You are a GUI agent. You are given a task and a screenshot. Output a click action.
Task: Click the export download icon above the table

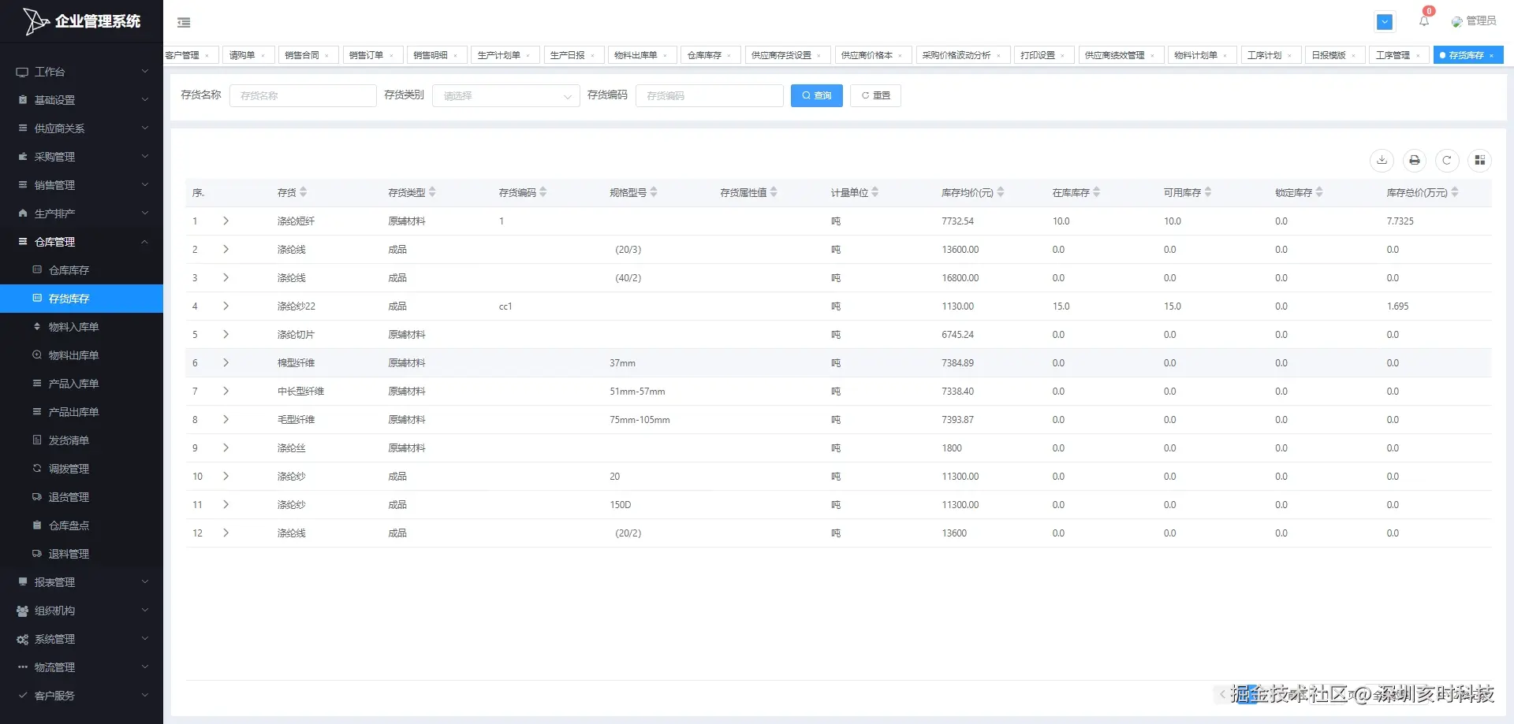pyautogui.click(x=1382, y=160)
